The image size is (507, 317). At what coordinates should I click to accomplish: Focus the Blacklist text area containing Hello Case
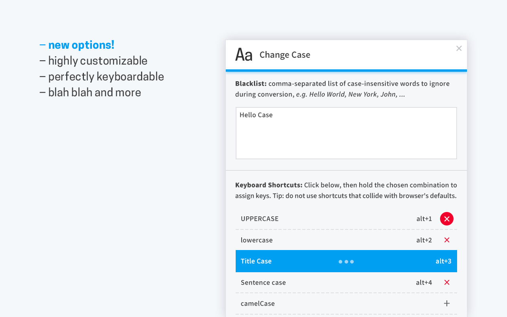point(346,133)
